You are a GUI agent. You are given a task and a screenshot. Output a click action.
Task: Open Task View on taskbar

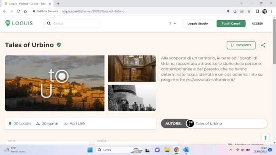148,150
